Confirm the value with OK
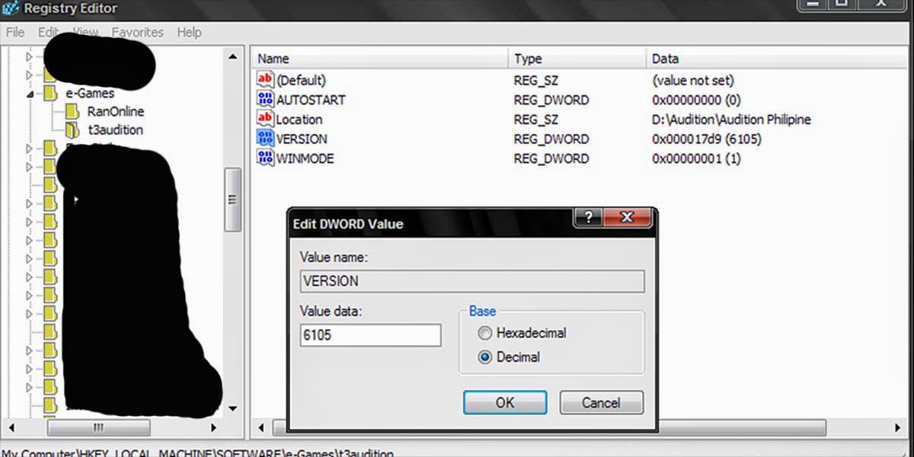Screen dimensions: 914x457 (x=505, y=403)
